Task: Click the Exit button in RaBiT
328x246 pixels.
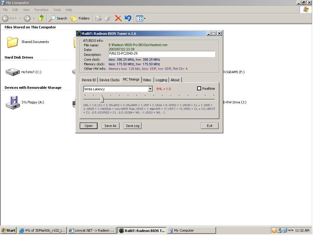Action: (x=210, y=126)
